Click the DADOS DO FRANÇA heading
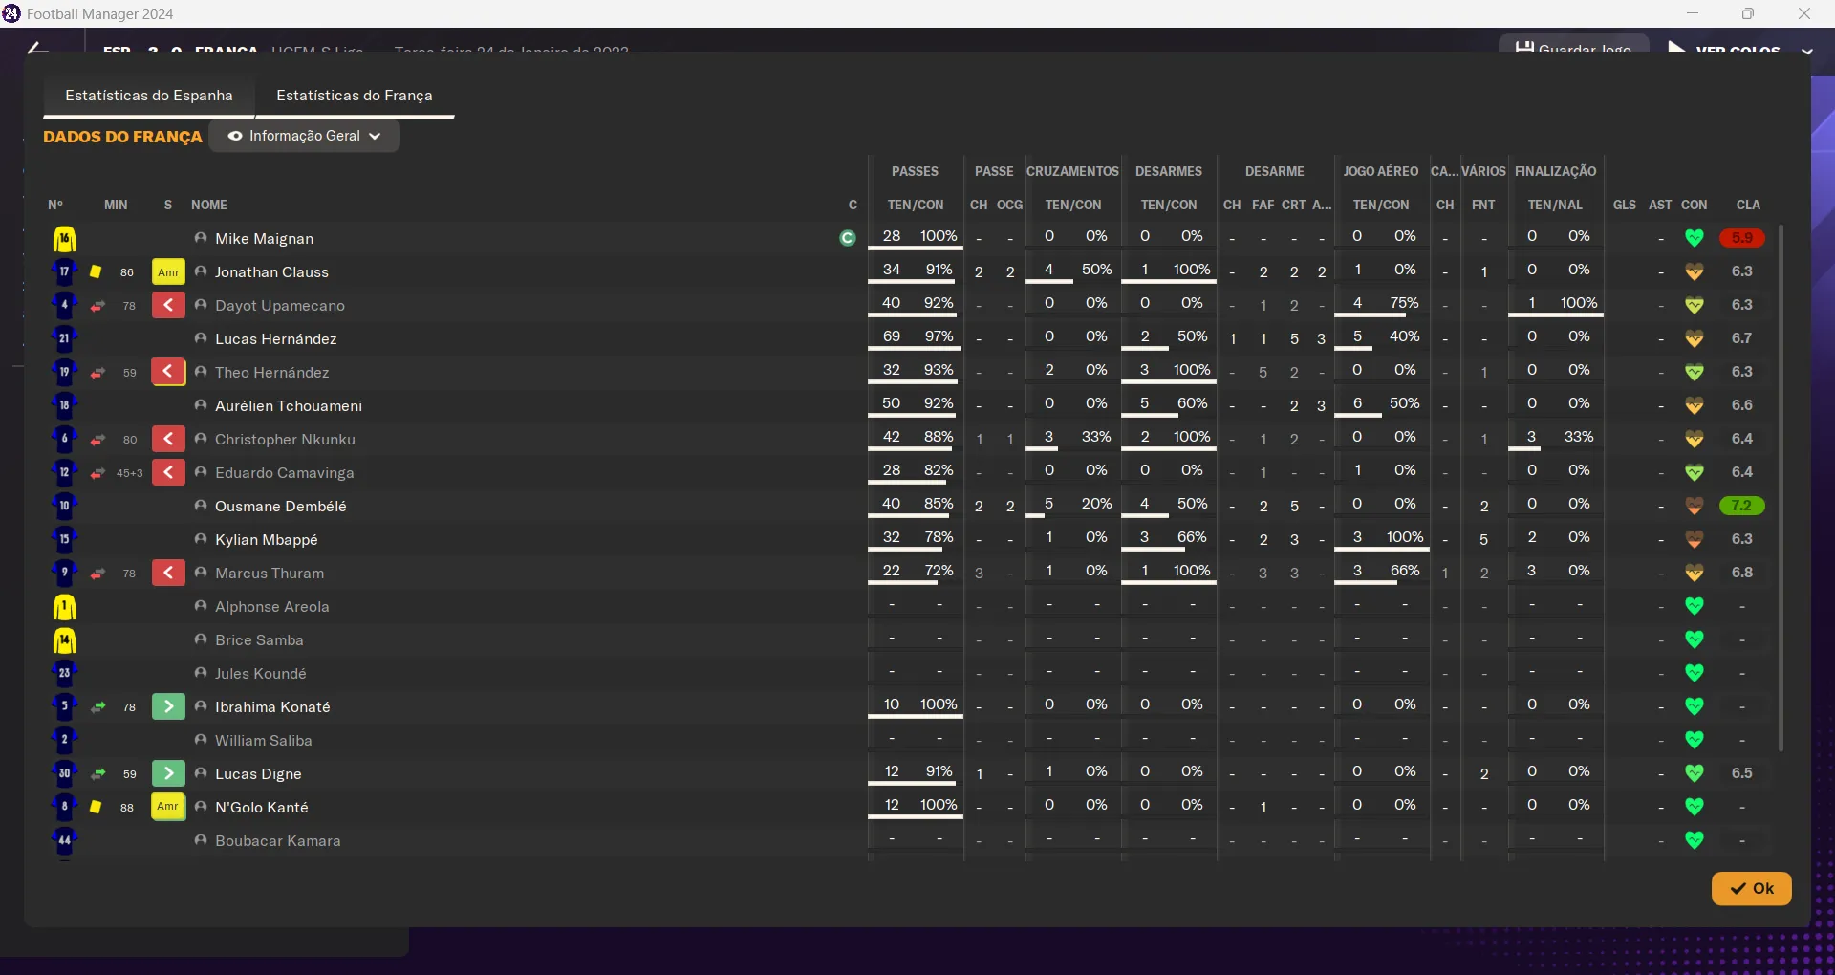The image size is (1835, 975). [x=122, y=137]
